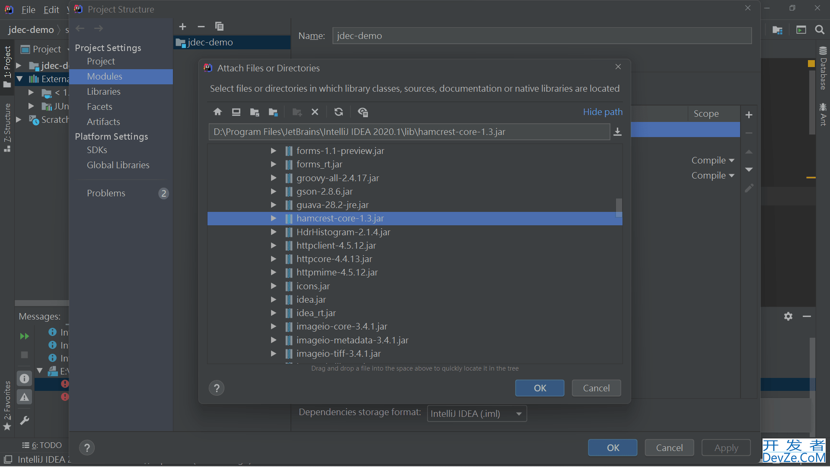Go to Home directory in file chooser
This screenshot has height=467, width=830.
pyautogui.click(x=217, y=112)
